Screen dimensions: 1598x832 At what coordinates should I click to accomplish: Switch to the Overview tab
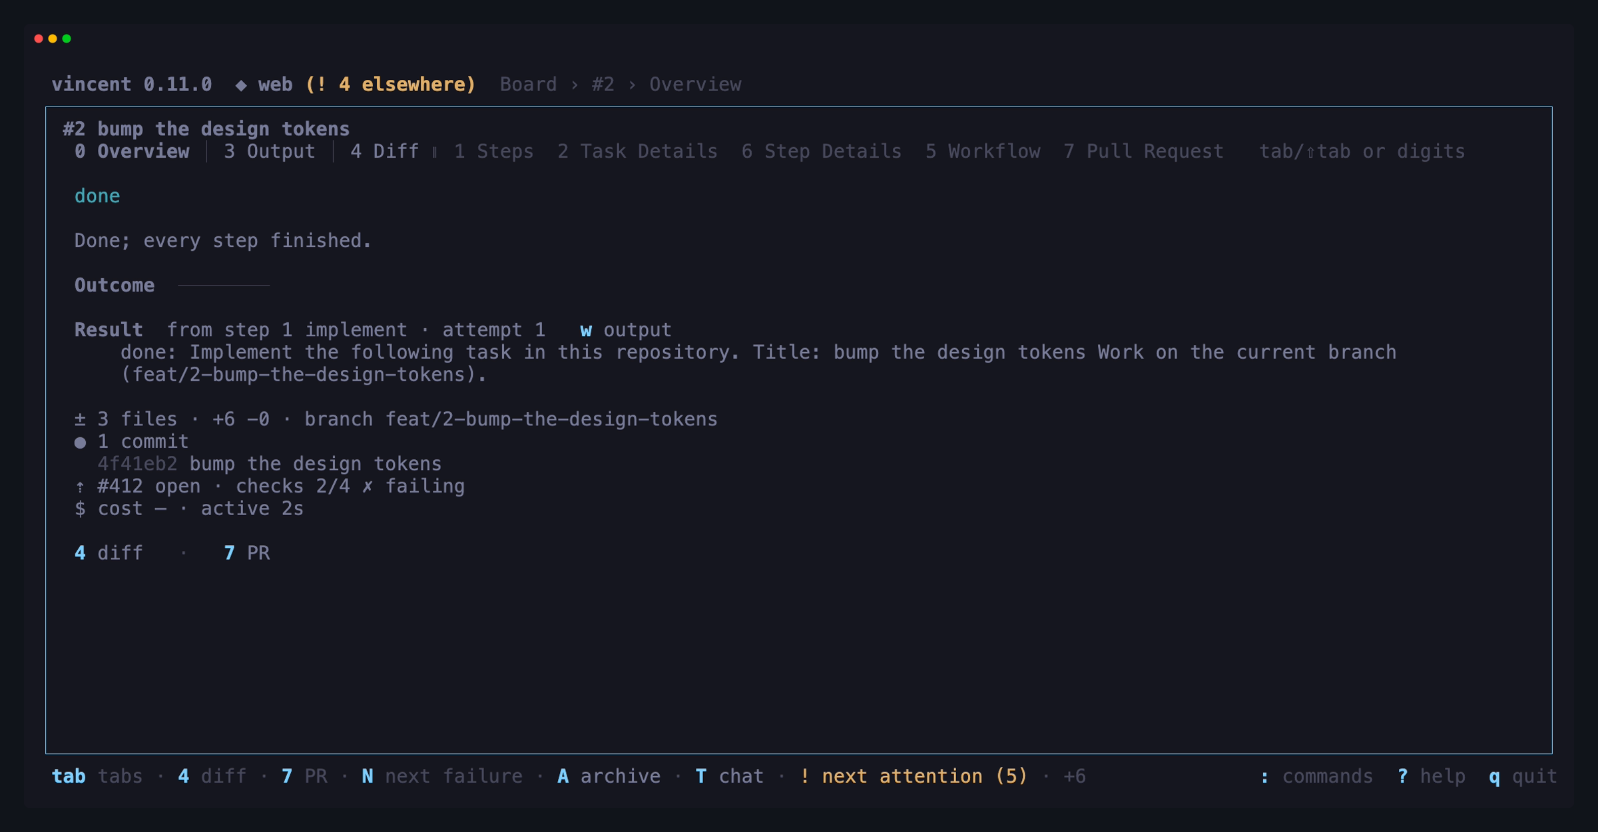click(132, 151)
